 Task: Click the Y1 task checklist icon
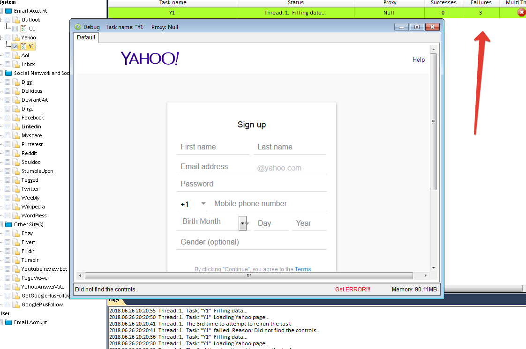pyautogui.click(x=23, y=46)
